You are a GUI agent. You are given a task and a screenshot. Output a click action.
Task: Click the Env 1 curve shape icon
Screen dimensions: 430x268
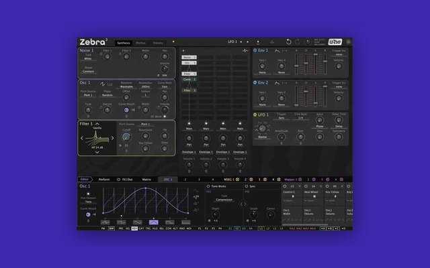[x=277, y=51]
